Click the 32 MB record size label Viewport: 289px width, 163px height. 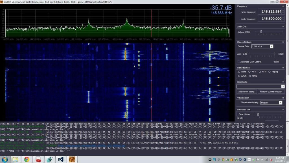click(240, 118)
